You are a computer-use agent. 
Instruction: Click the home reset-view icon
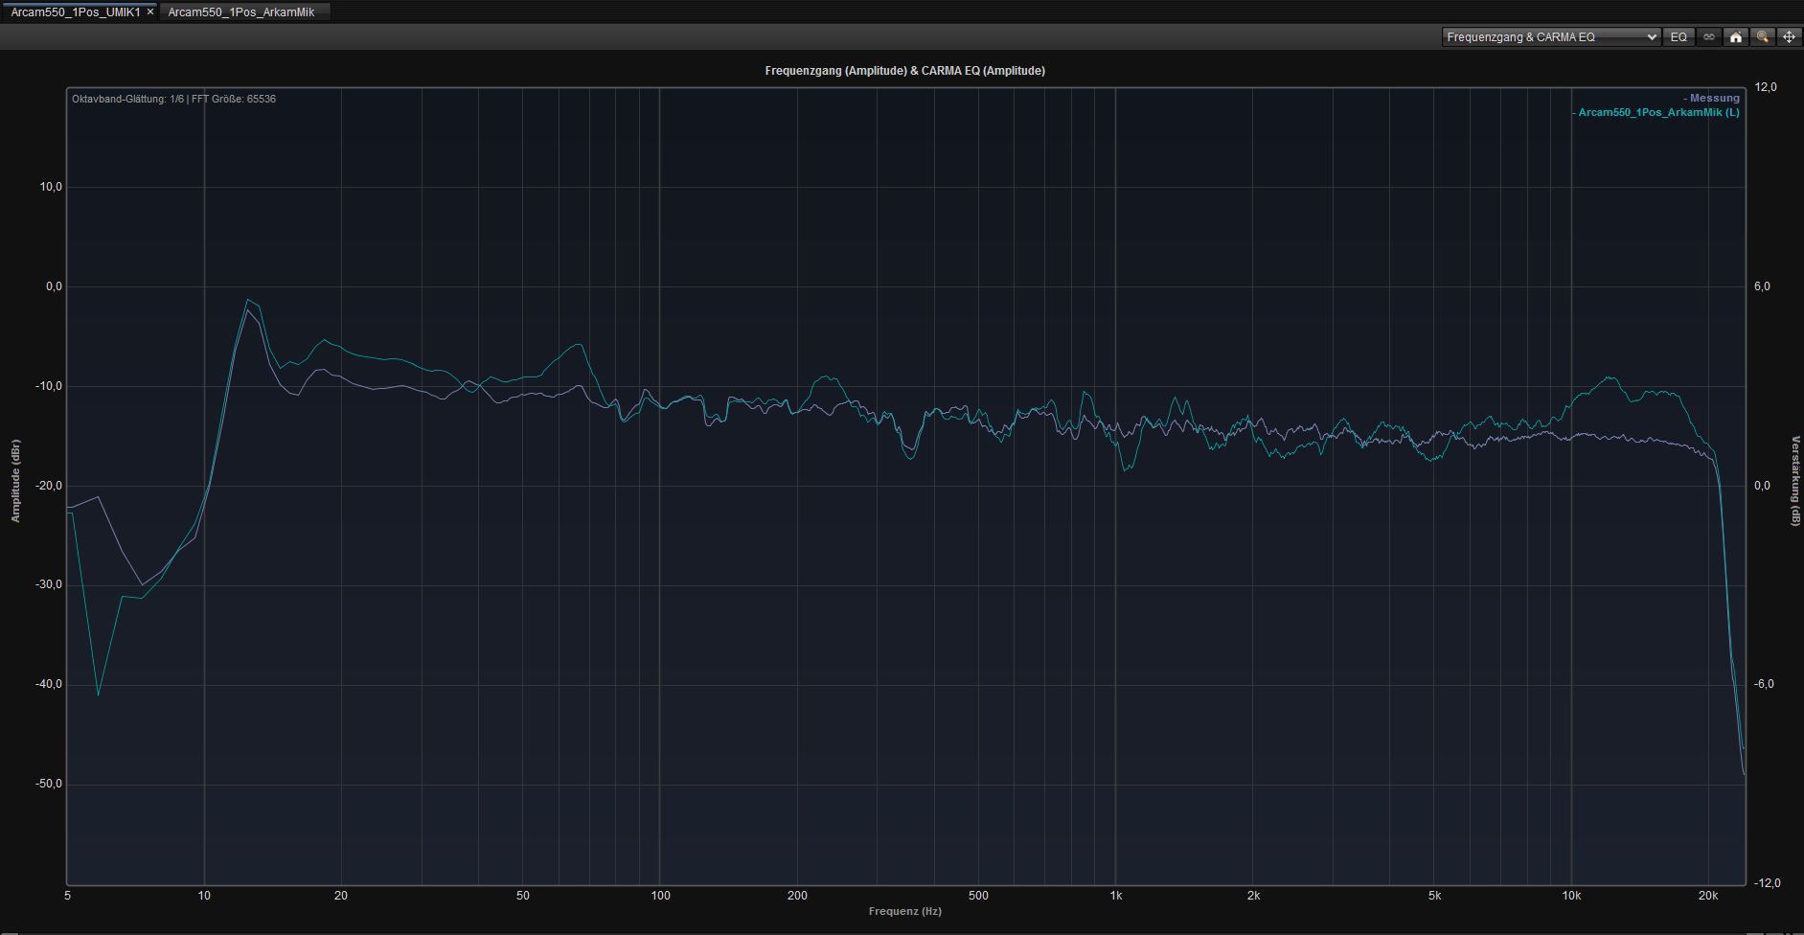coord(1735,37)
